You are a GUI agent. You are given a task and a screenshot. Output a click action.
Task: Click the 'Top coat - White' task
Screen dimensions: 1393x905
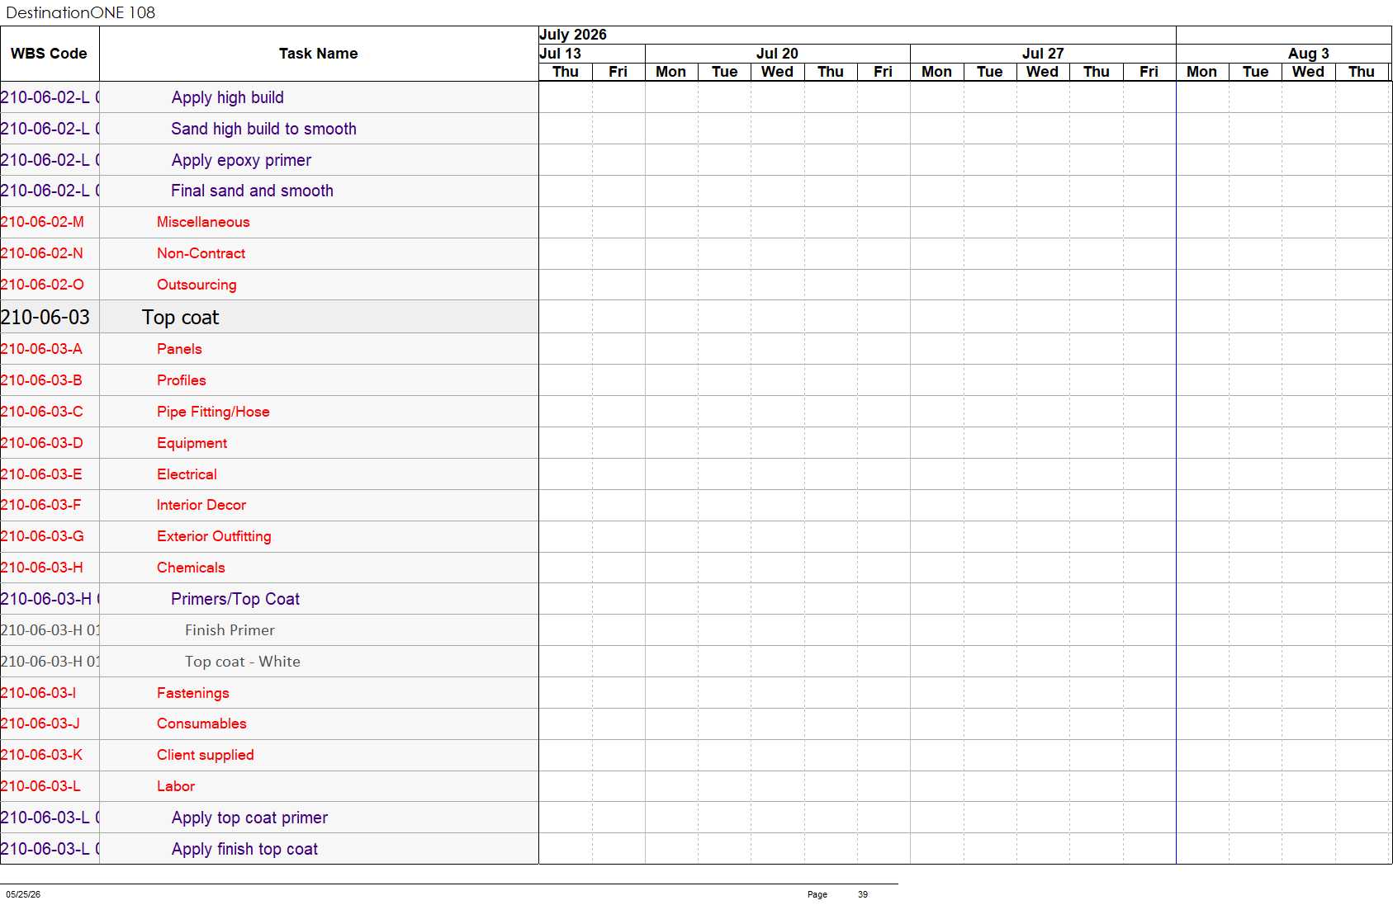242,662
